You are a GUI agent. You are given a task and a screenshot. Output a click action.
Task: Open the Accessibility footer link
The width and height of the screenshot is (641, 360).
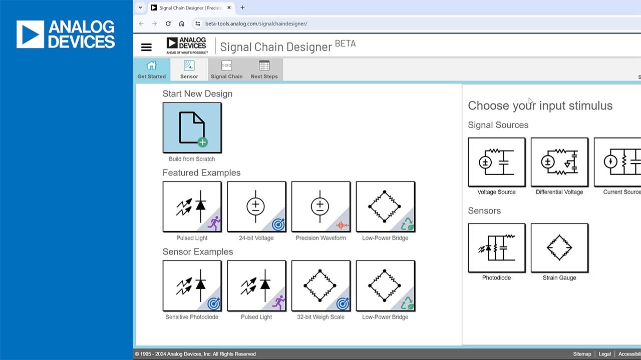click(x=629, y=354)
